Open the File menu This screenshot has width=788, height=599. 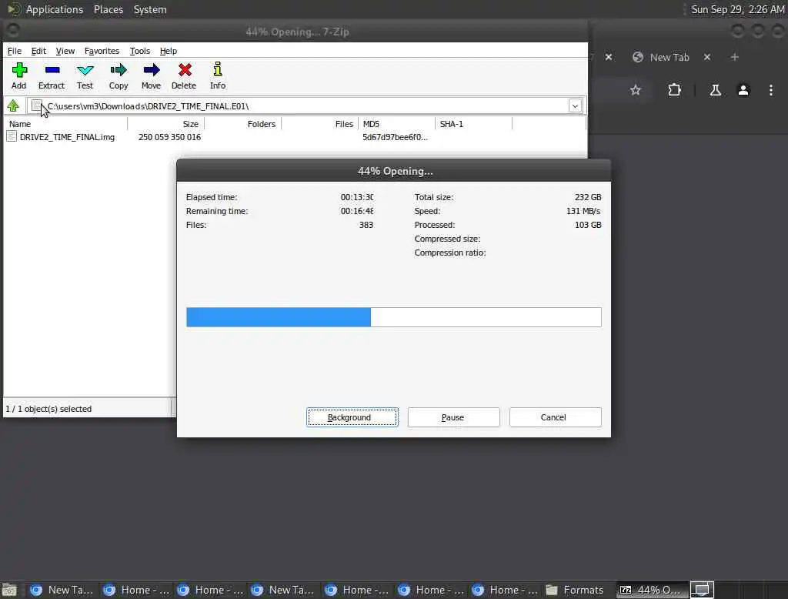click(x=15, y=51)
